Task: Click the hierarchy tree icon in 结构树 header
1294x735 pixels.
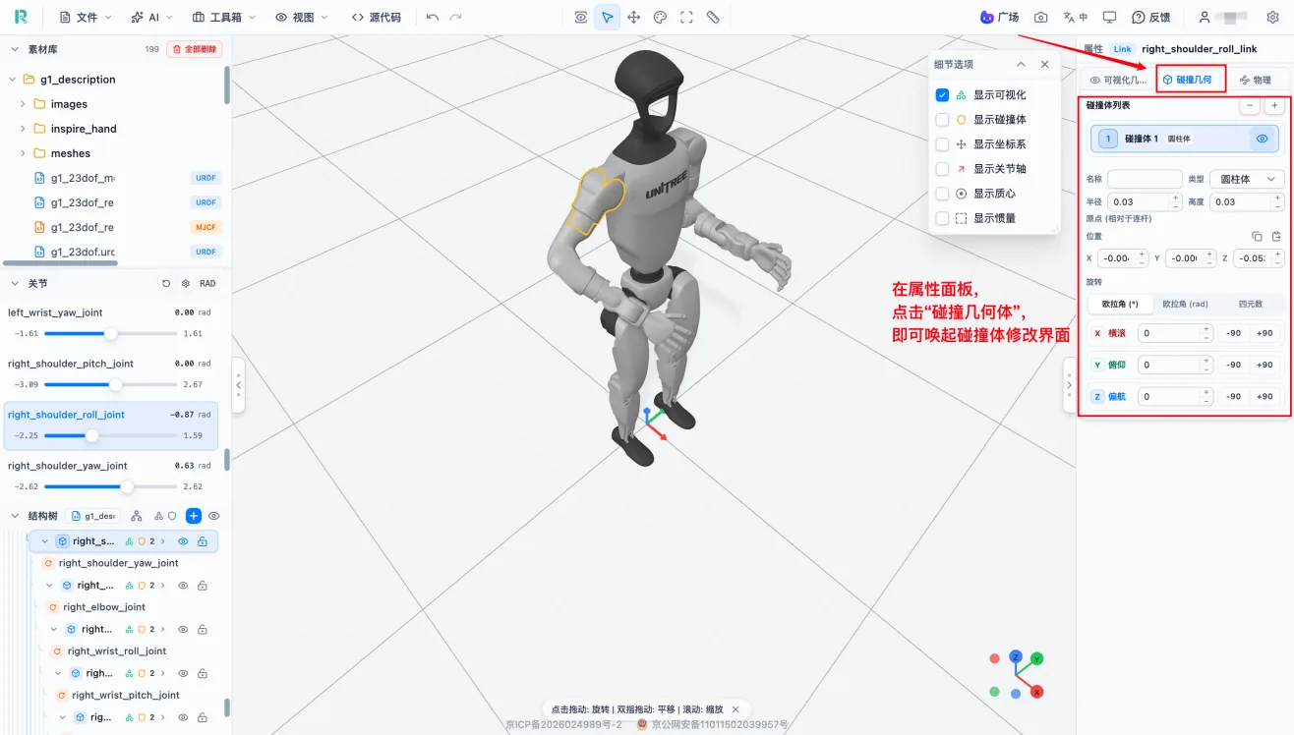Action: point(137,516)
